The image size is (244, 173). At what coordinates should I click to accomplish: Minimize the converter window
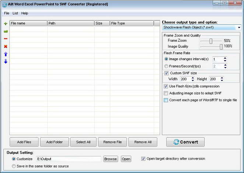(217, 3)
